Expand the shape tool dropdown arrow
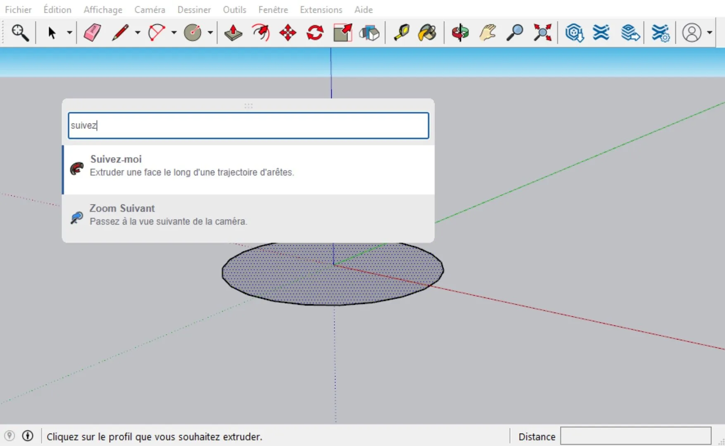Viewport: 725px width, 446px height. click(x=210, y=33)
